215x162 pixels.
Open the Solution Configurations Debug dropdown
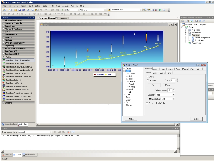pos(78,10)
